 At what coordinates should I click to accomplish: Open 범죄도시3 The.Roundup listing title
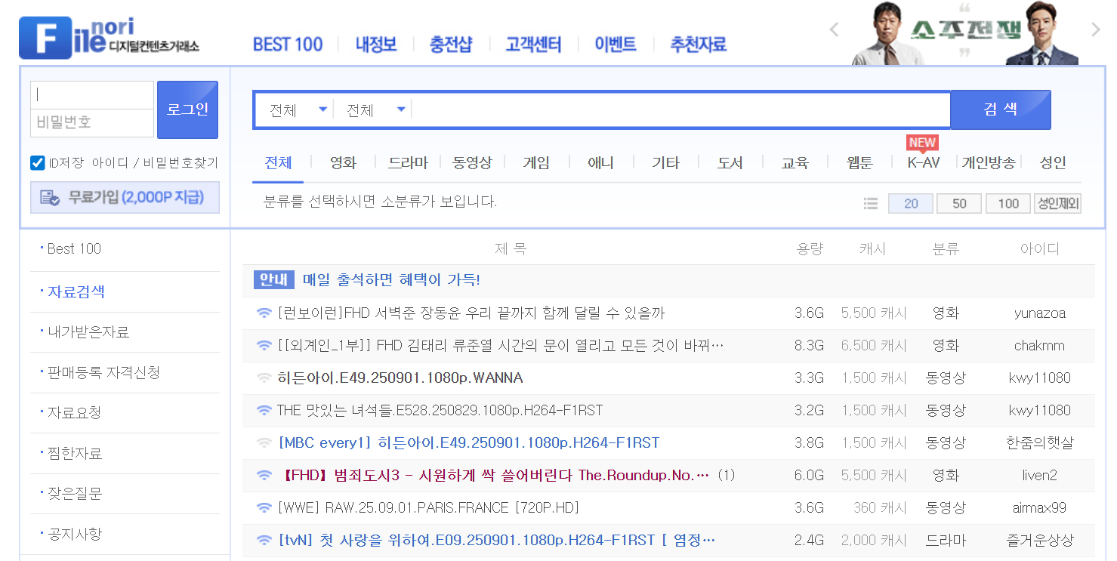click(493, 475)
